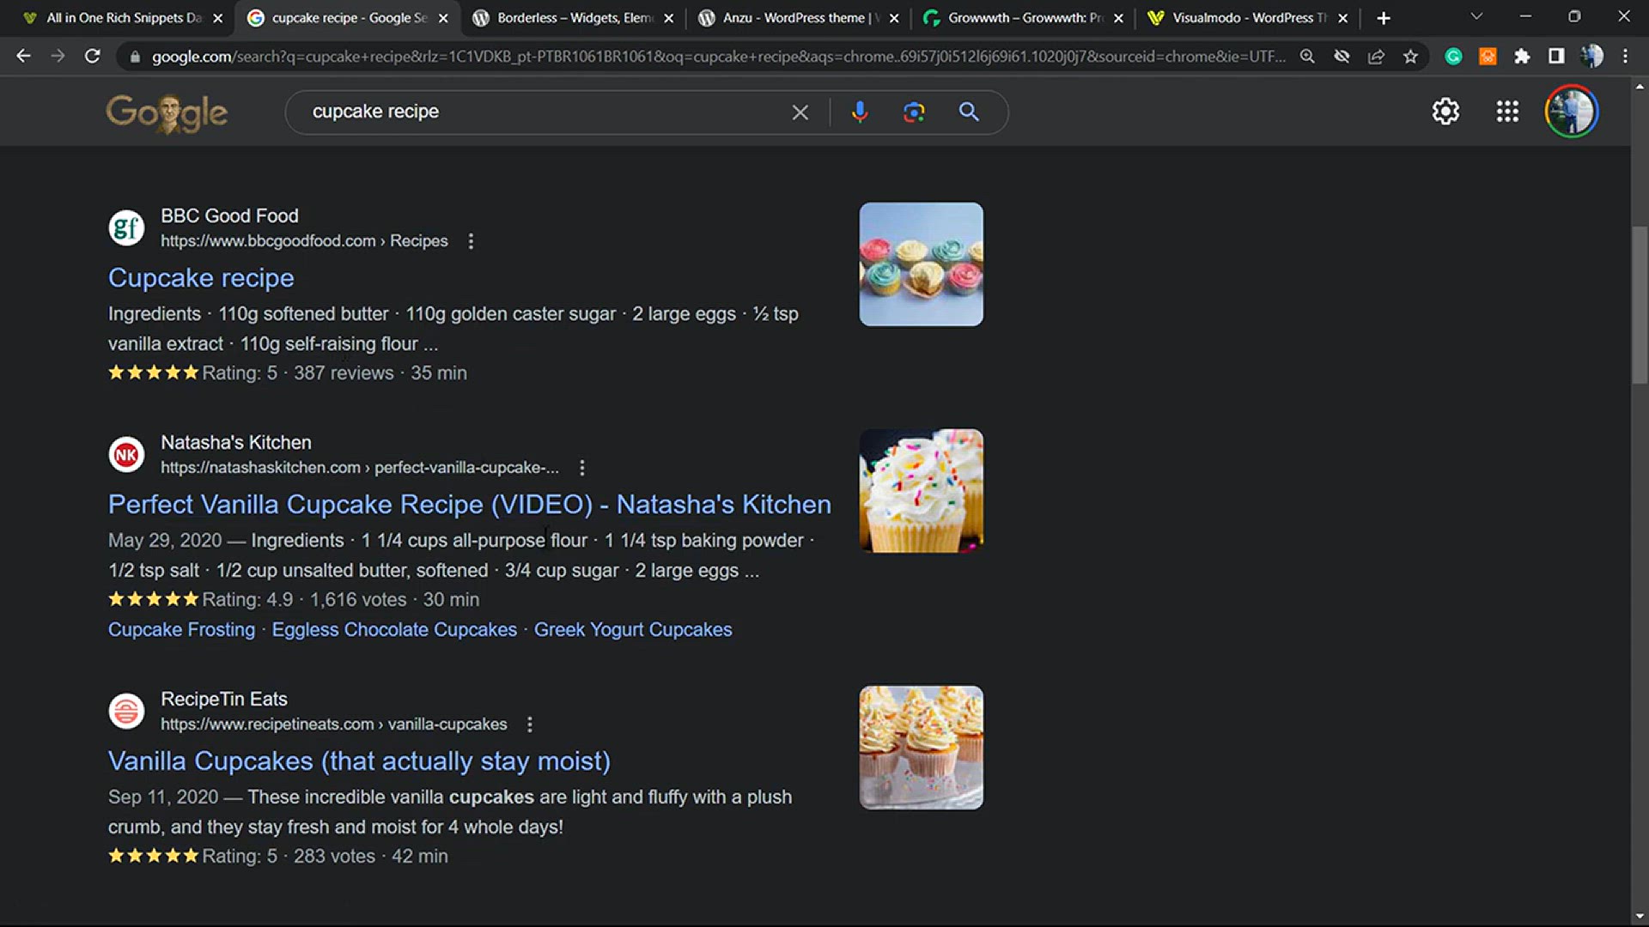This screenshot has height=927, width=1649.
Task: Click the blue magnifier search button
Action: tap(969, 112)
